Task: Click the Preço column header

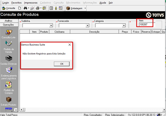Action: [125, 32]
